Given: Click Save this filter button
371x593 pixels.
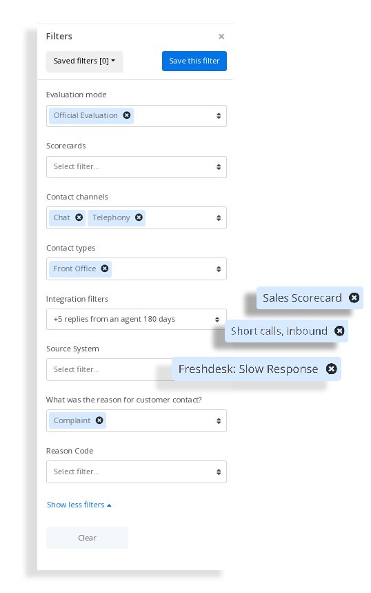Looking at the screenshot, I should tap(194, 61).
